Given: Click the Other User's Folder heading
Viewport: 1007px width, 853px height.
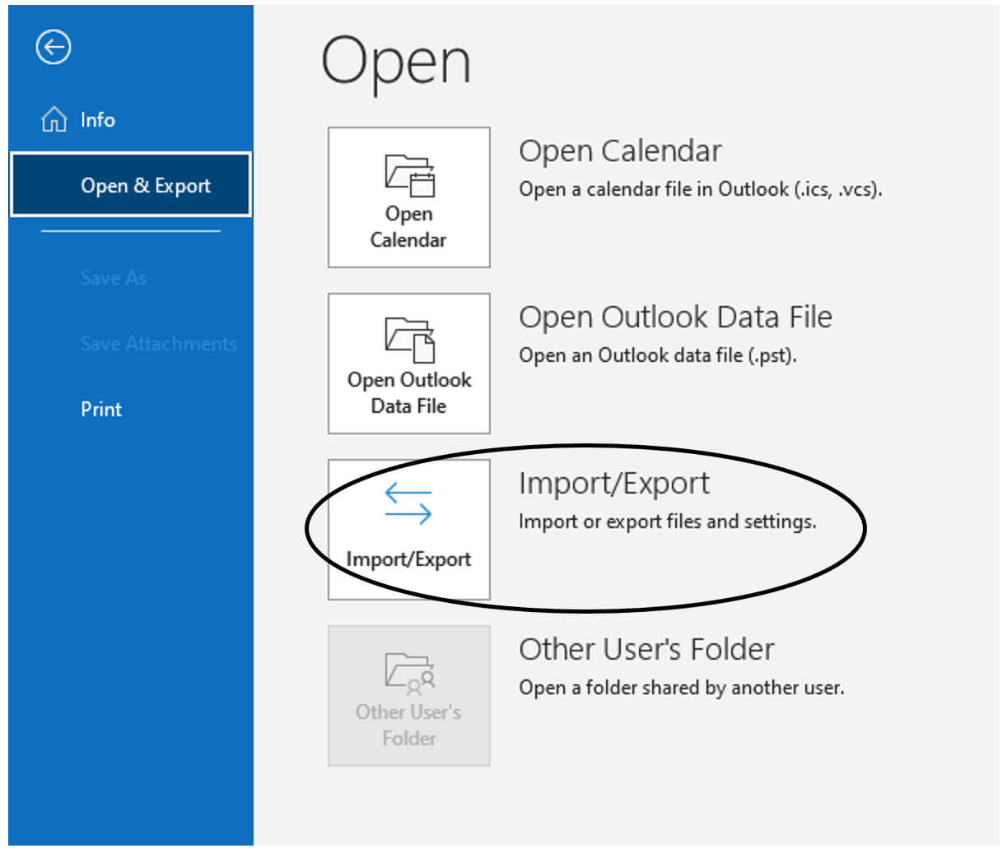Looking at the screenshot, I should [646, 648].
